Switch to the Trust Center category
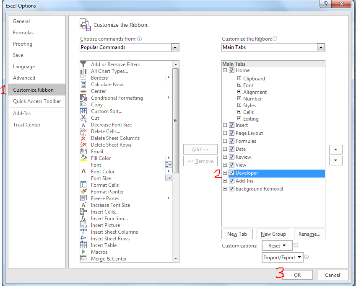Image resolution: width=356 pixels, height=286 pixels. [27, 125]
